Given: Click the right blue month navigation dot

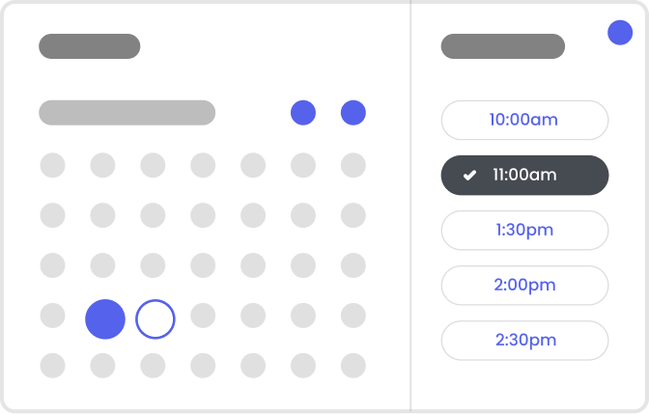Looking at the screenshot, I should [x=353, y=113].
